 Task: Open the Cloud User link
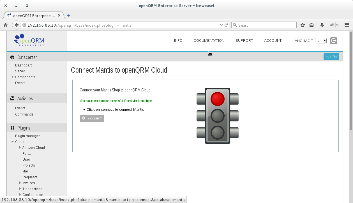click(x=26, y=160)
